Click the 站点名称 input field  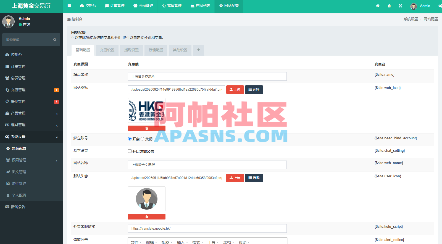(207, 77)
